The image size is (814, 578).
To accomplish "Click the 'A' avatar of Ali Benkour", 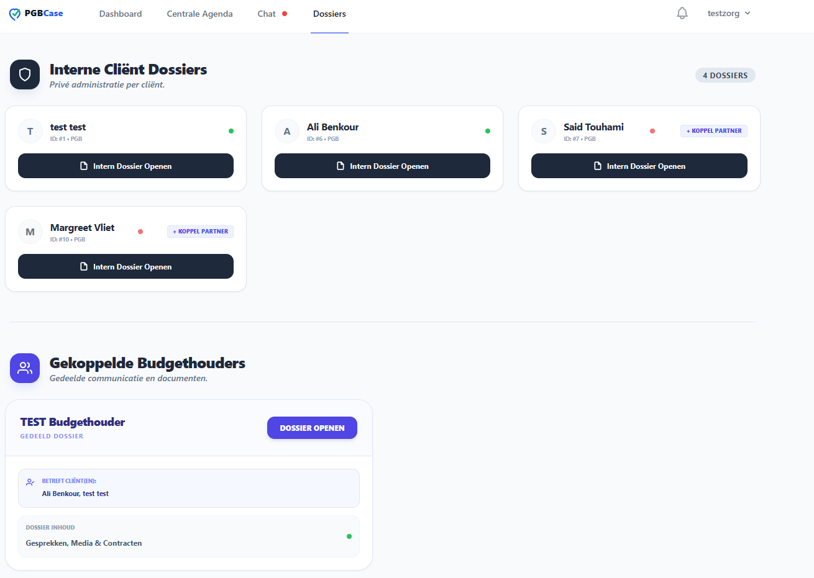I will pyautogui.click(x=287, y=132).
